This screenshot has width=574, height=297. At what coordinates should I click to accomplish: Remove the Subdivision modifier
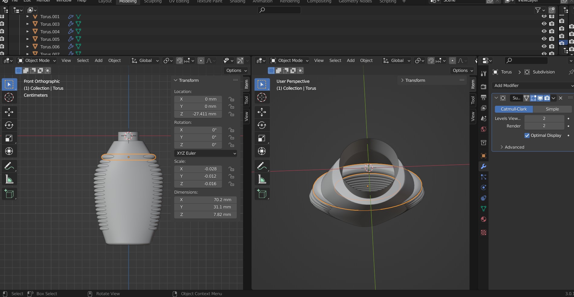point(560,98)
